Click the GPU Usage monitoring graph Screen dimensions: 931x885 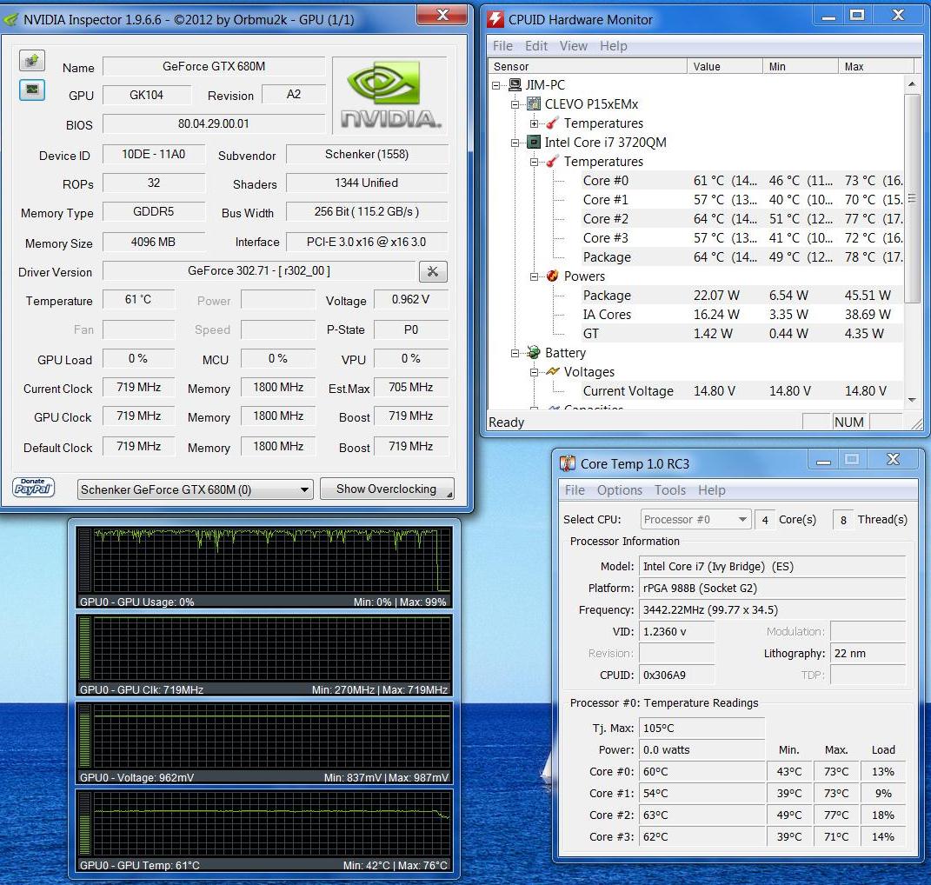pyautogui.click(x=264, y=567)
